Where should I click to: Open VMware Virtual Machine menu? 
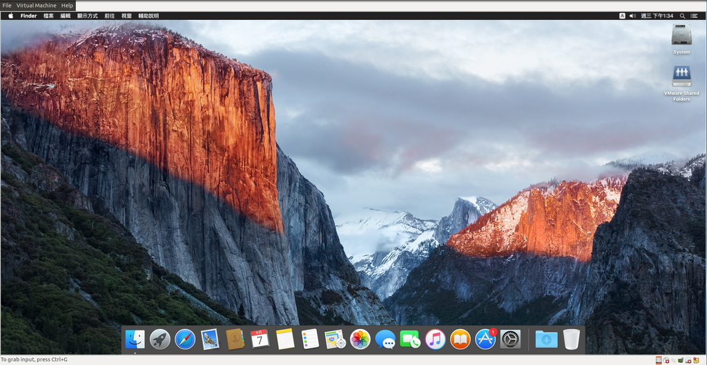pyautogui.click(x=37, y=6)
